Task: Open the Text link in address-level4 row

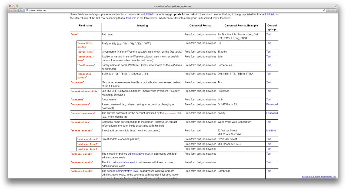Action: tap(268, 154)
